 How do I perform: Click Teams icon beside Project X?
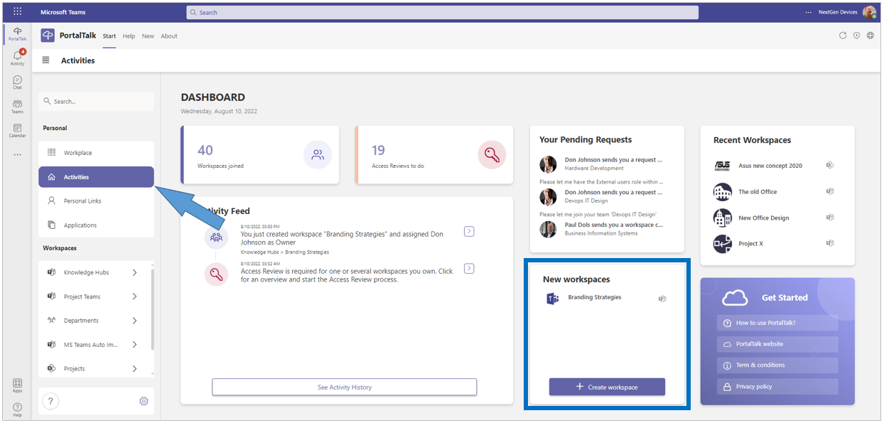click(x=829, y=243)
